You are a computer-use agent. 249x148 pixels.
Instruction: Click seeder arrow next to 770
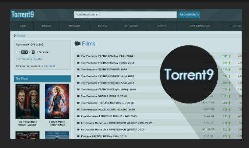[230, 136]
